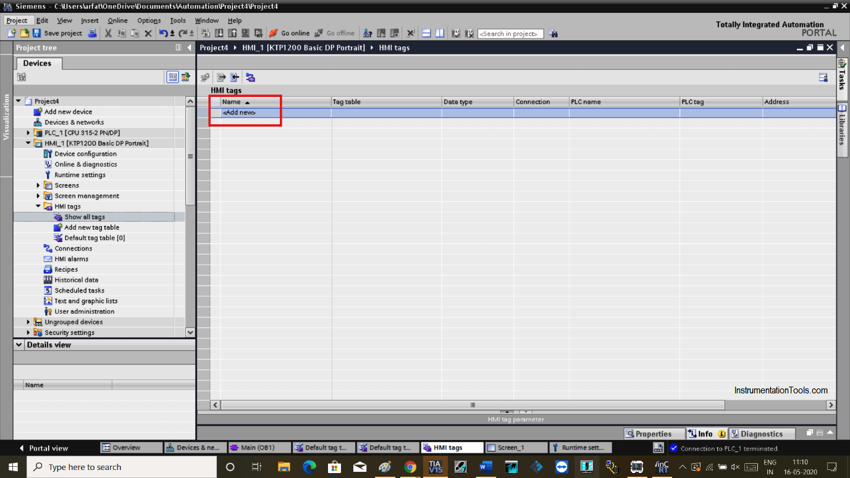Click the User administration icon
The width and height of the screenshot is (850, 478).
coord(48,311)
